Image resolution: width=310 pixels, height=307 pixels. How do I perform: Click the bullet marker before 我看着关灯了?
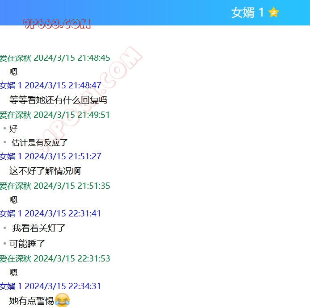[4, 228]
